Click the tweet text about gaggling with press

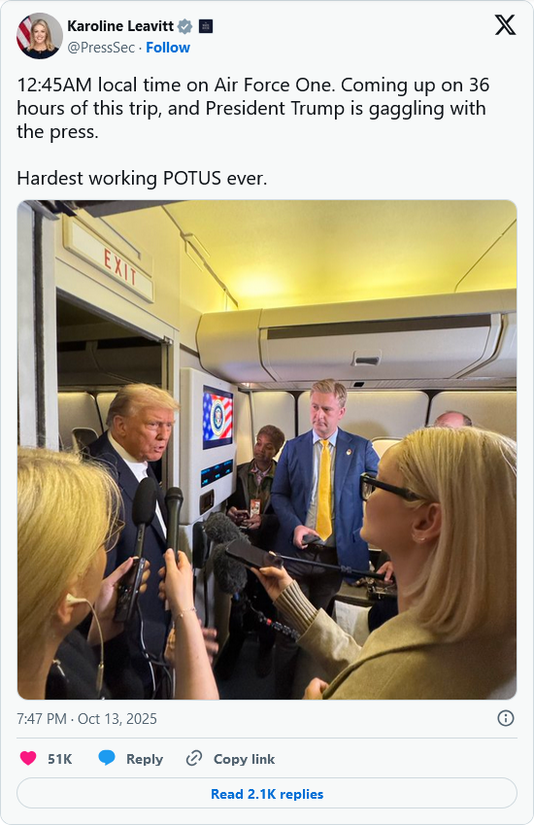pyautogui.click(x=252, y=108)
